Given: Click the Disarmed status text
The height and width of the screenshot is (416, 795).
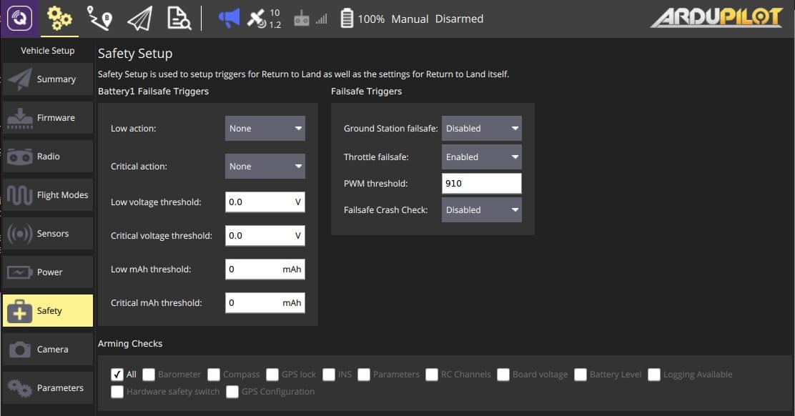Looking at the screenshot, I should (x=459, y=19).
